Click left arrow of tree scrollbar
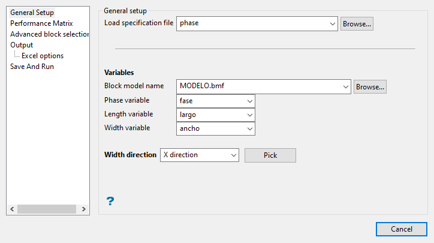Screen dimensions: 434x243 pyautogui.click(x=11, y=209)
